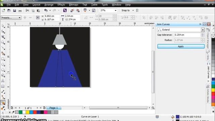Pick the green swatch in document palette
Screen dimensions: 215x121
(20, 112)
